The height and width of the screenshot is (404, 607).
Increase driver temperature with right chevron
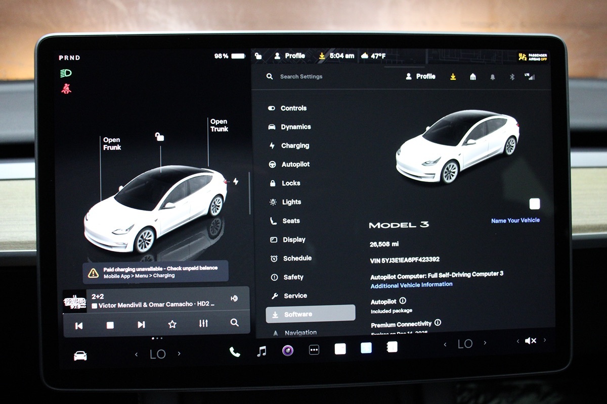coord(179,354)
